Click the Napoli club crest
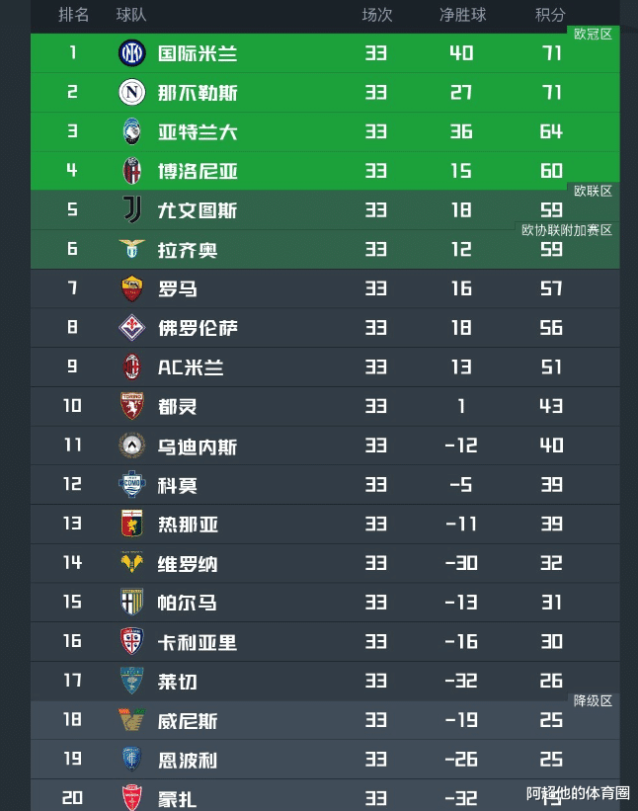The image size is (638, 811). [x=131, y=93]
